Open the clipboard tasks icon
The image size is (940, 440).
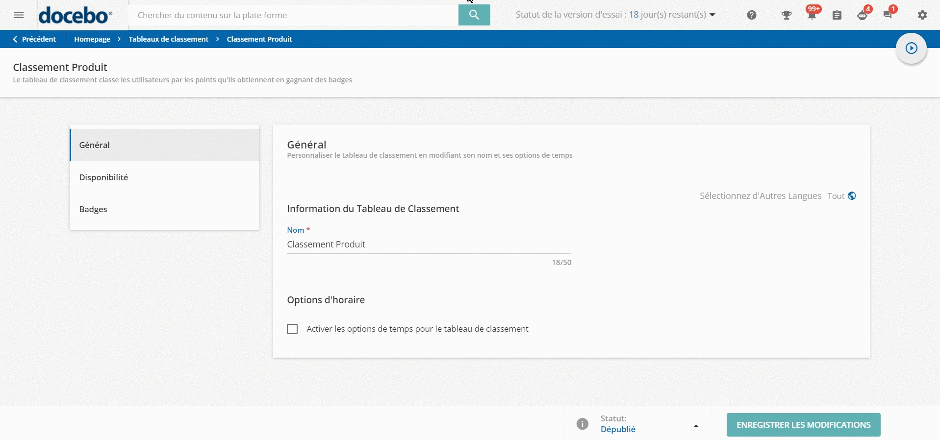pyautogui.click(x=837, y=15)
